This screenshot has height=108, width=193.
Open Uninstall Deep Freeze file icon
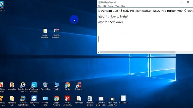pos(101,99)
